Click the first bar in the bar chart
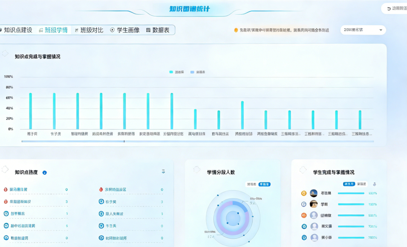Image resolution: width=407 pixels, height=247 pixels. [x=31, y=111]
